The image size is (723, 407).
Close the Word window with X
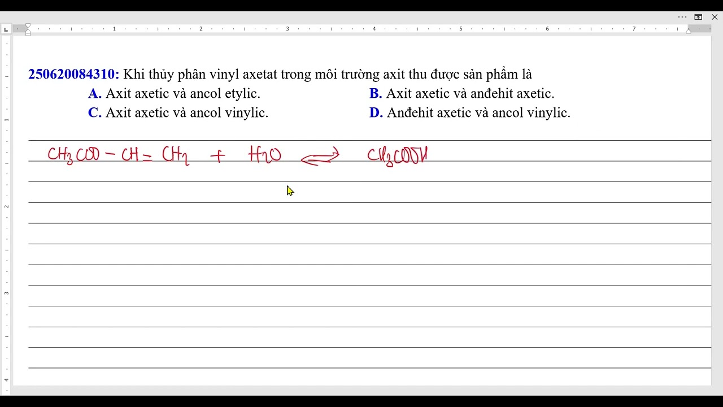tap(715, 17)
